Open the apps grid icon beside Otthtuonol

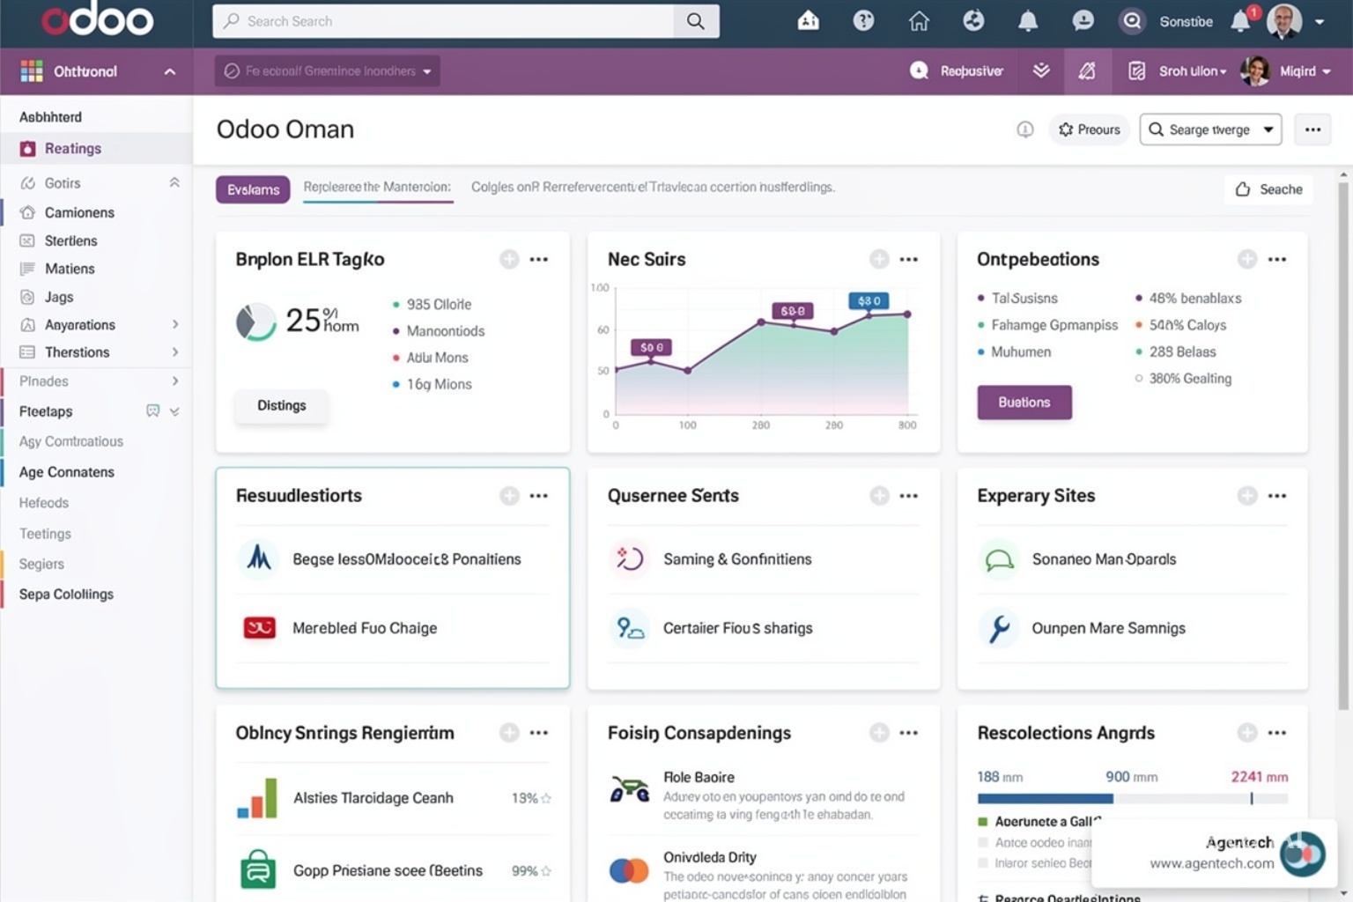[32, 71]
